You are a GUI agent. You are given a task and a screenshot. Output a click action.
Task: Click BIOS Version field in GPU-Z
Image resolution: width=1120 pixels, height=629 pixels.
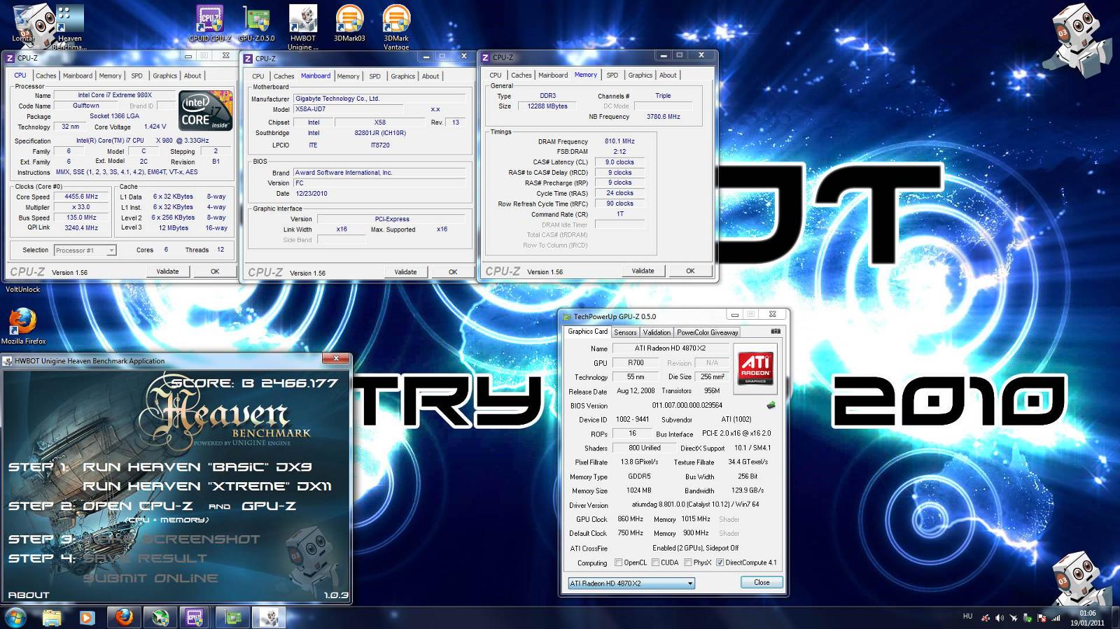point(687,405)
